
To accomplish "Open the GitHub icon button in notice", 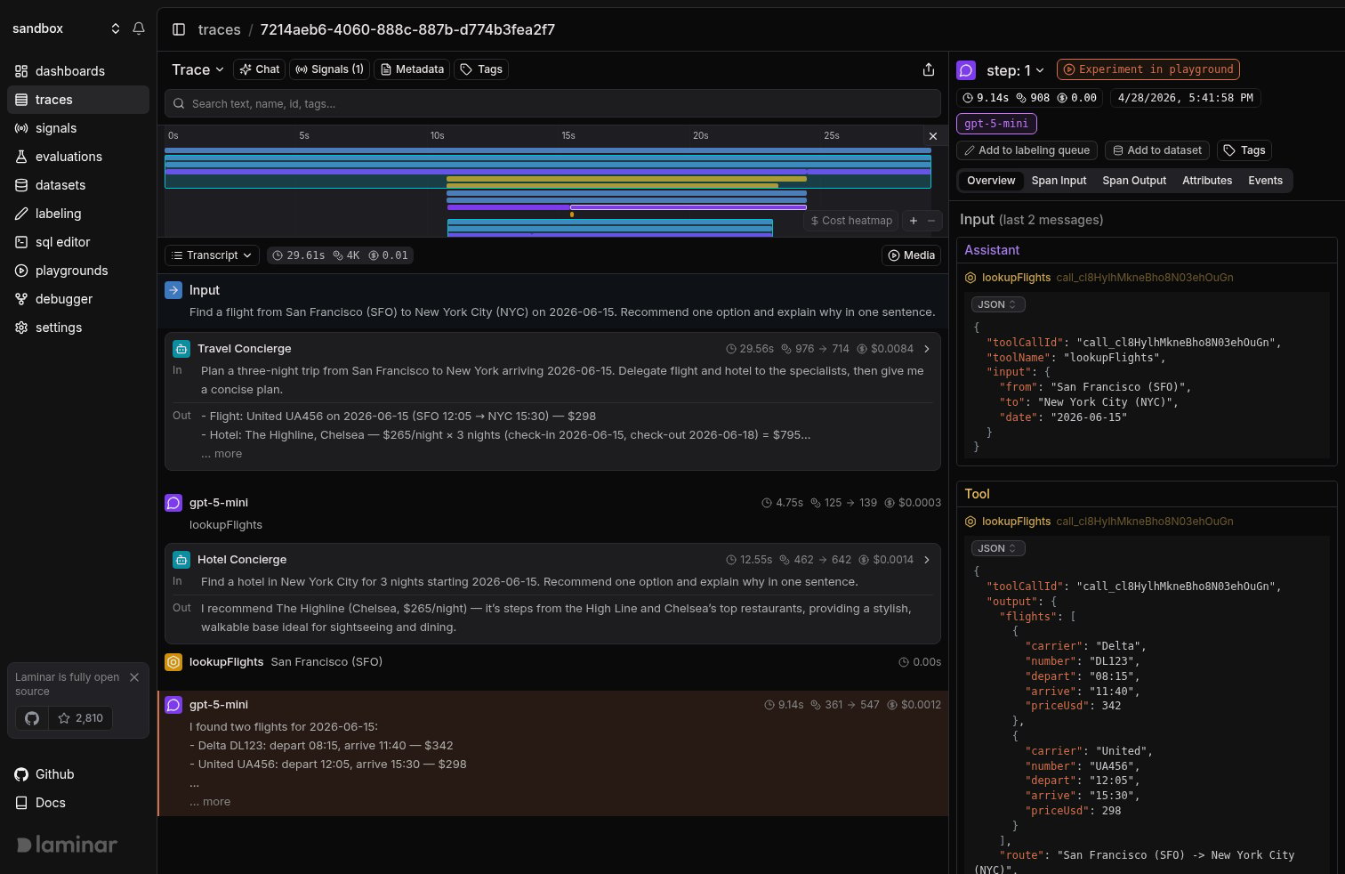I will 32,718.
